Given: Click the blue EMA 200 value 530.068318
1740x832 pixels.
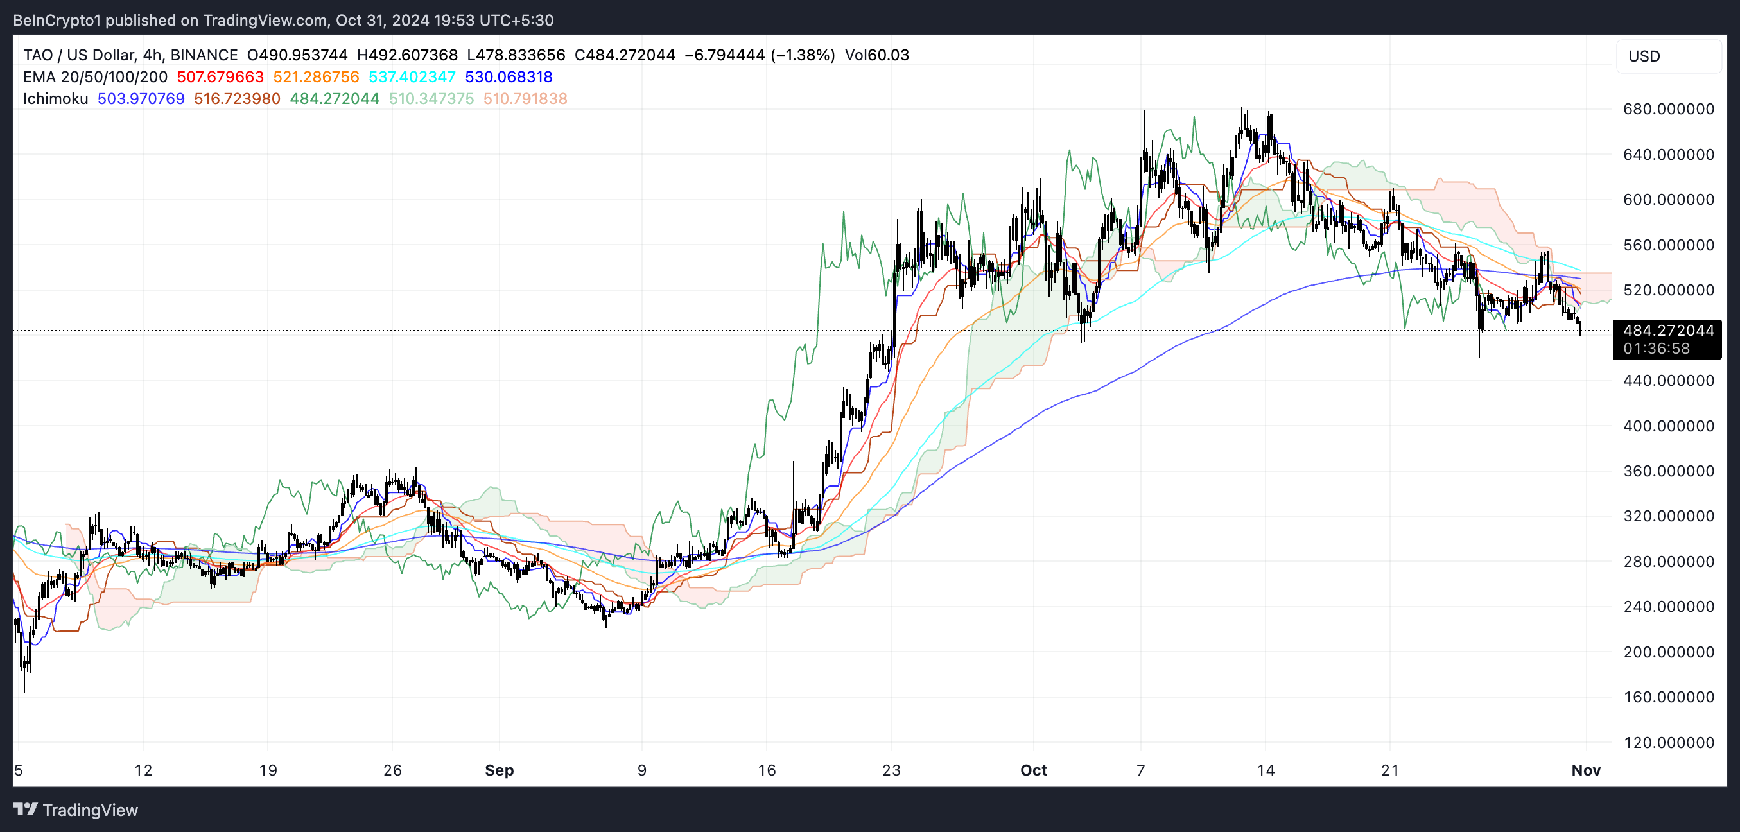Looking at the screenshot, I should point(509,77).
